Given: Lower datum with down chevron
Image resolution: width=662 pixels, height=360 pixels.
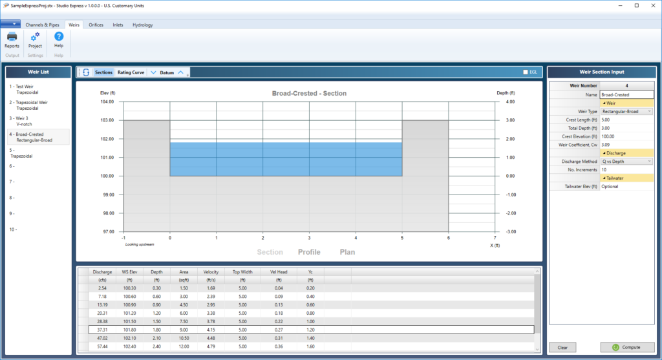Looking at the screenshot, I should [153, 72].
